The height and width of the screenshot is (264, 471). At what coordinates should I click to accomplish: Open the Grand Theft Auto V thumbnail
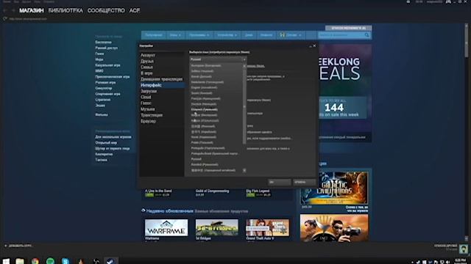[x=268, y=228]
